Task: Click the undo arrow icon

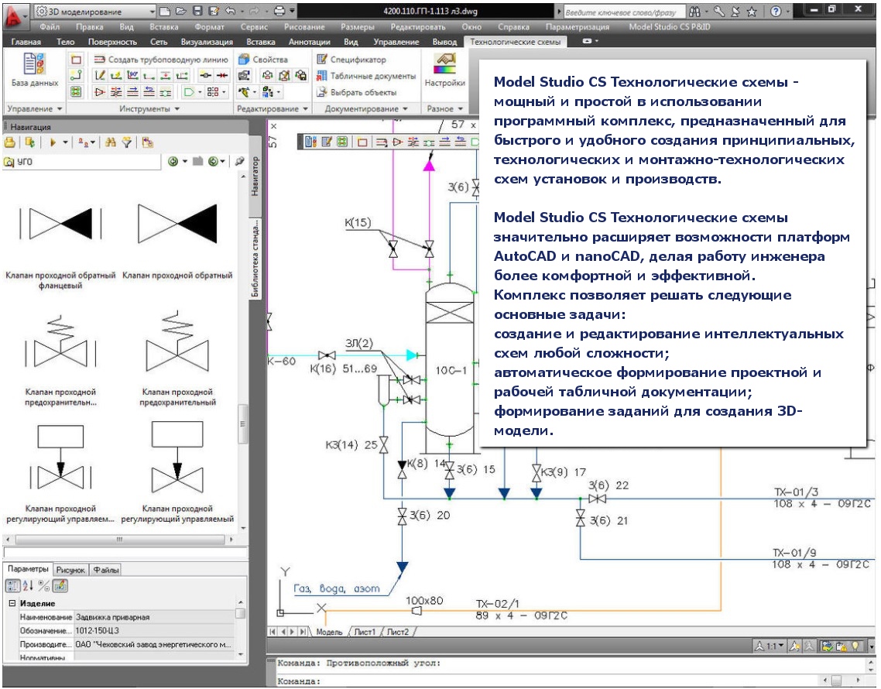Action: coord(231,11)
